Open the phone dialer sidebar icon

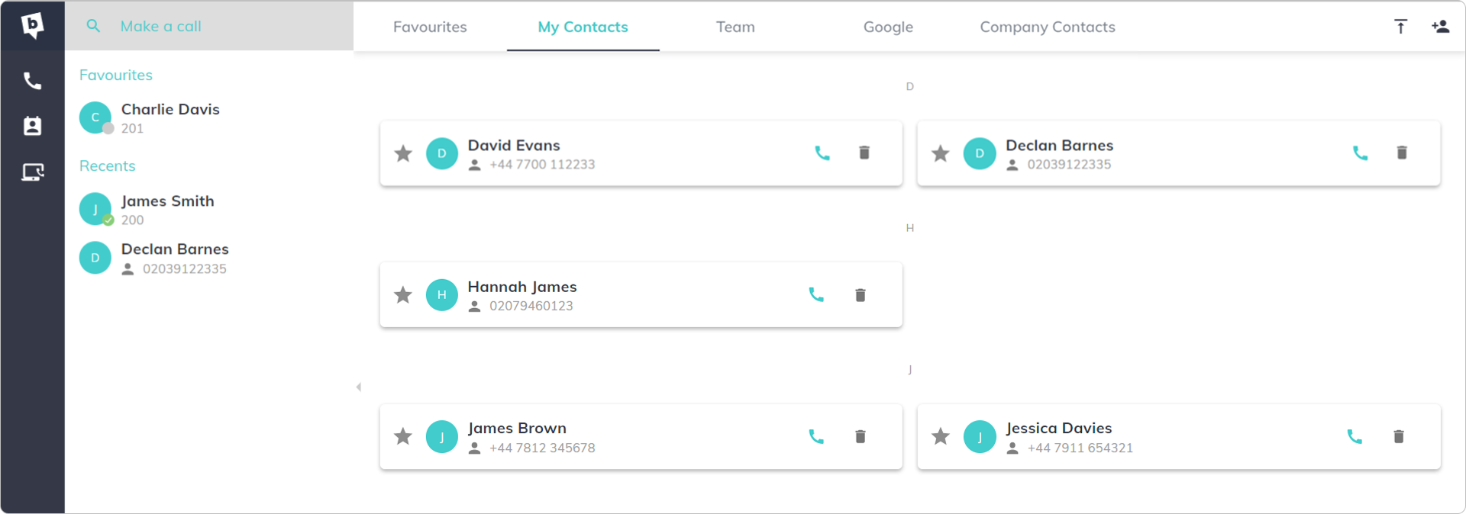pos(32,81)
